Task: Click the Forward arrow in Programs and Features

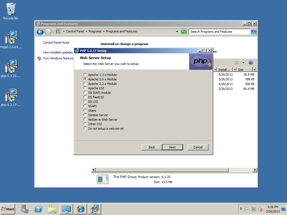Action: pyautogui.click(x=48, y=32)
